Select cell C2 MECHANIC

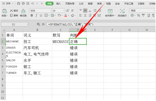[61, 42]
